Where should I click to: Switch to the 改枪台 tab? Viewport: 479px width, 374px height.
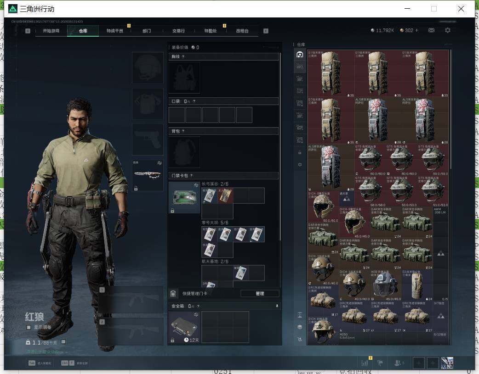(242, 31)
